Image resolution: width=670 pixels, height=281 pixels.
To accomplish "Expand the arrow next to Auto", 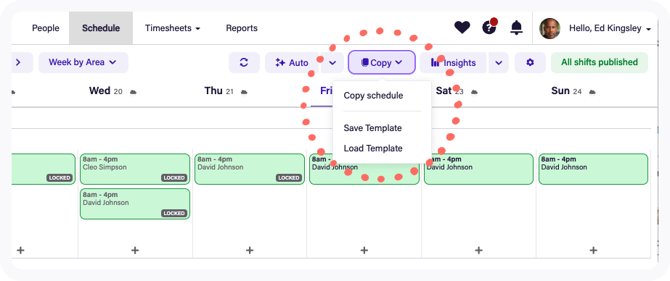I will point(332,63).
